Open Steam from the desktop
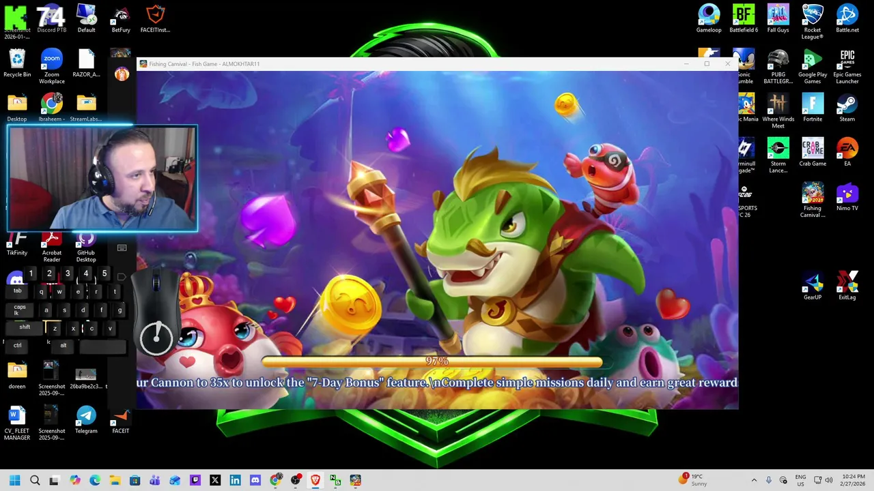 pyautogui.click(x=847, y=108)
